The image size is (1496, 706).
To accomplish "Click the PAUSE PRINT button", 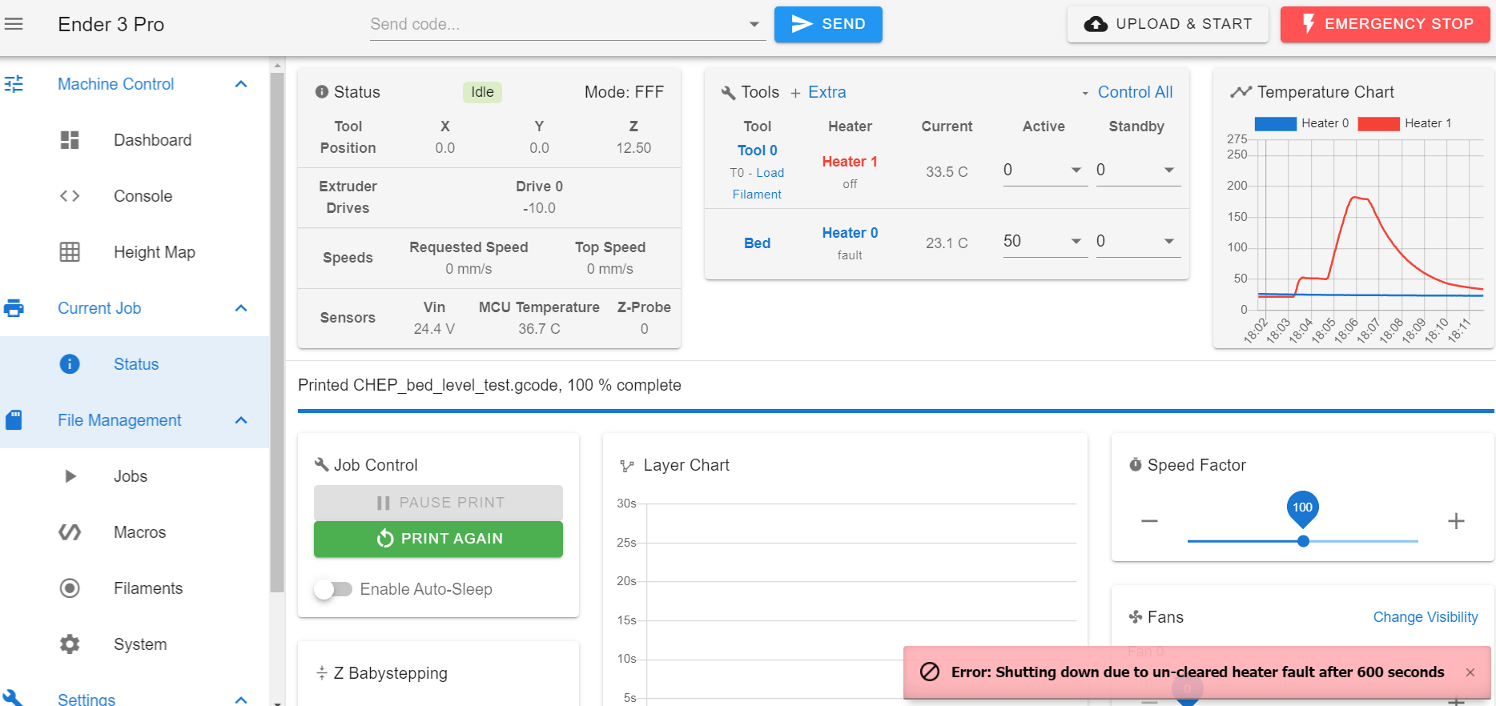I will tap(438, 503).
